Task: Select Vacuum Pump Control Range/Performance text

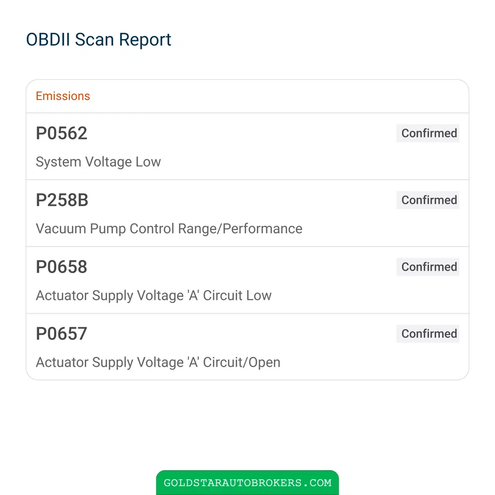Action: coord(169,229)
